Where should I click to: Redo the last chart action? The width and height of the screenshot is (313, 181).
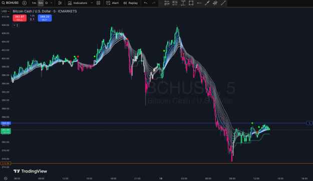(x=154, y=3)
